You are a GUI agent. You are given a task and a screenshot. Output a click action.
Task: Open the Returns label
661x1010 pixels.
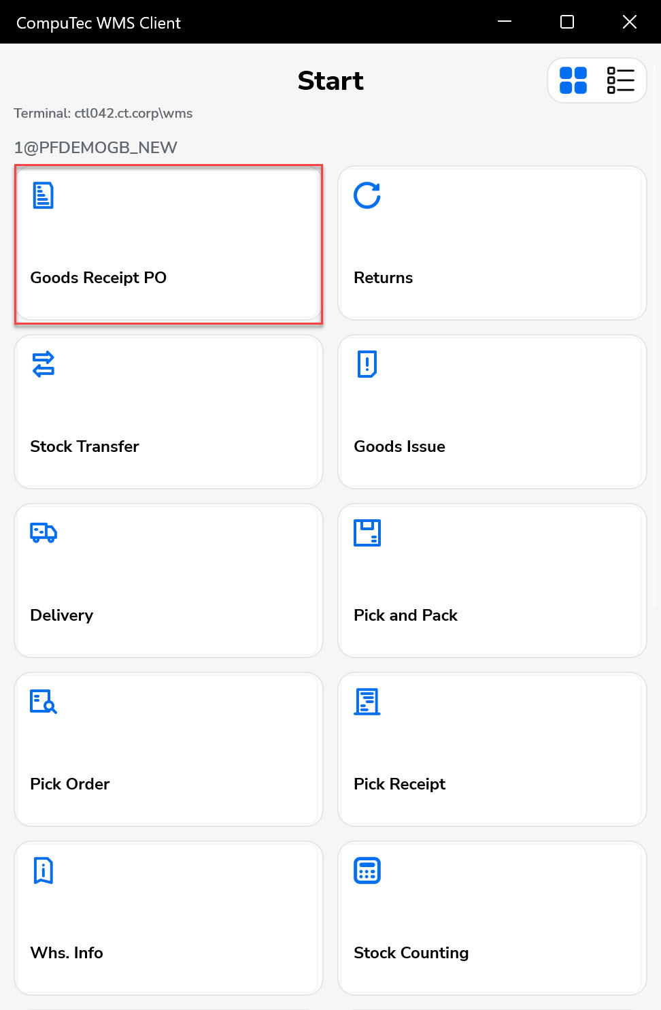point(384,278)
